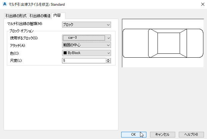
Task: Click the black ByBlock color swatch
Action: point(65,53)
